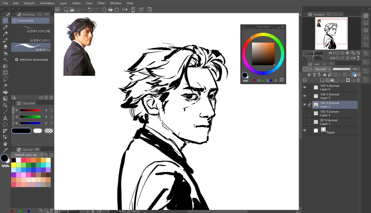Viewport: 371px width, 213px height.
Task: Select the Hand move tool
Action: coord(5,144)
